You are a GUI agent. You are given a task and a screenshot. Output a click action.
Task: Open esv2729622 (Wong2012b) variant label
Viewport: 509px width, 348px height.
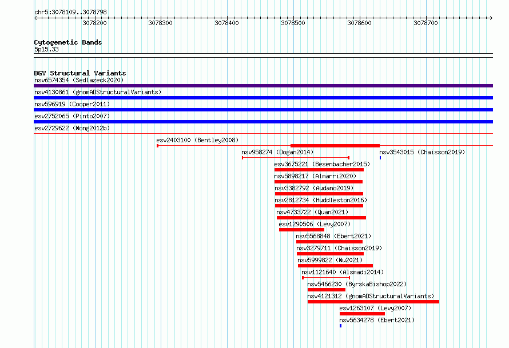click(x=72, y=128)
